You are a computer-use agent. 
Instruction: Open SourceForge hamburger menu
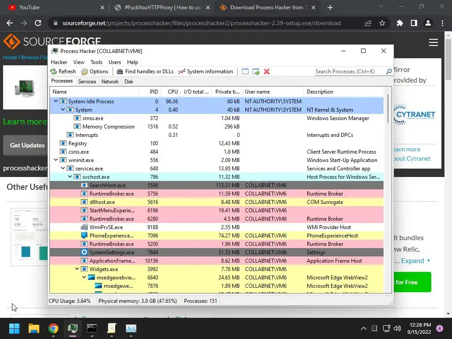pyautogui.click(x=433, y=42)
